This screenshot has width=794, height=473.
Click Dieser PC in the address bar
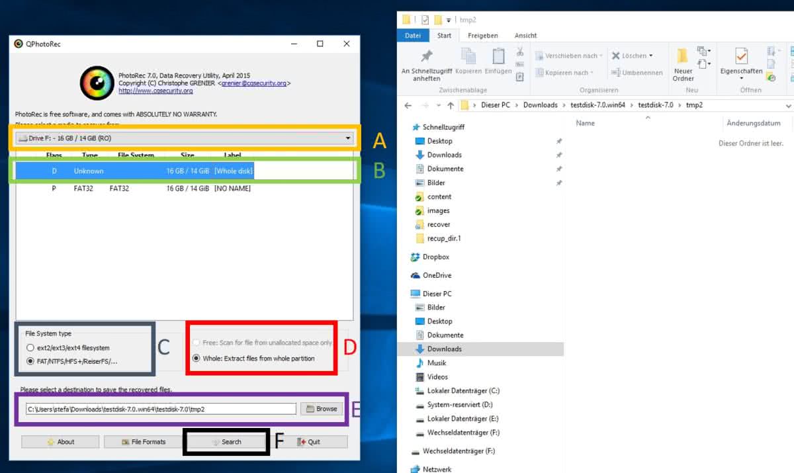[496, 105]
